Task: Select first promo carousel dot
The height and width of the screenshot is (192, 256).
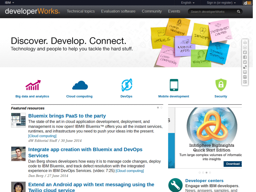Action: click(x=200, y=172)
